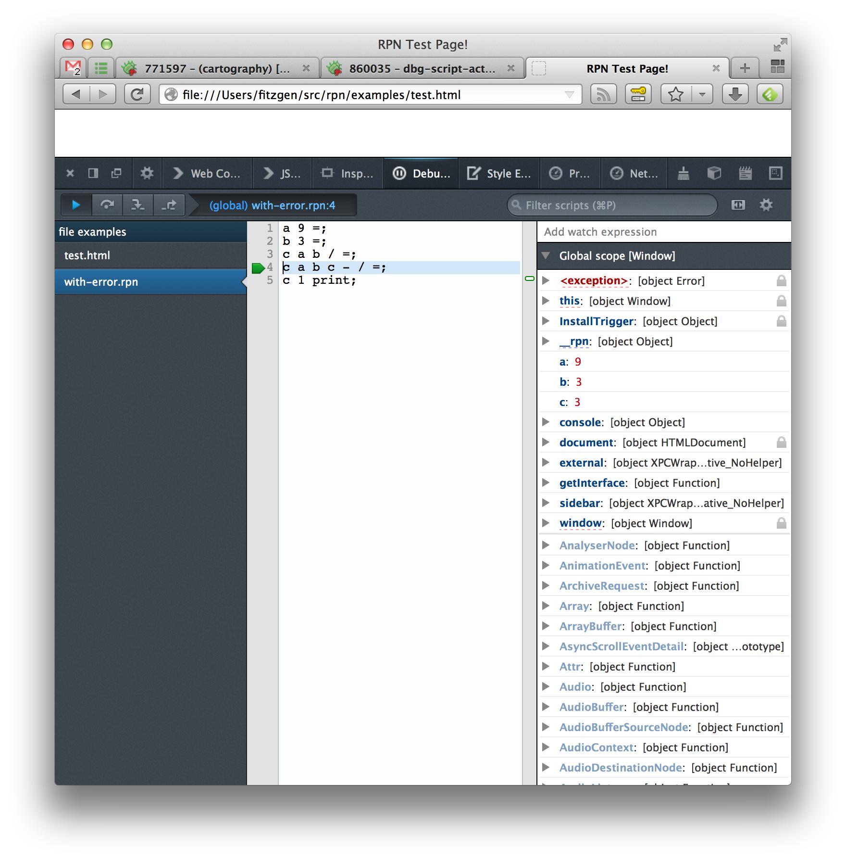The height and width of the screenshot is (861, 846).
Task: Expand the <exception> variable
Action: 546,280
